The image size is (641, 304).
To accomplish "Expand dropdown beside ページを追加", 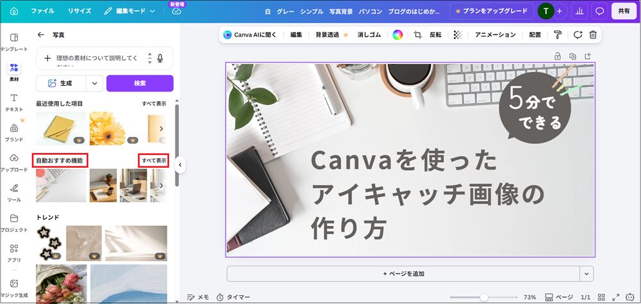I will click(587, 274).
